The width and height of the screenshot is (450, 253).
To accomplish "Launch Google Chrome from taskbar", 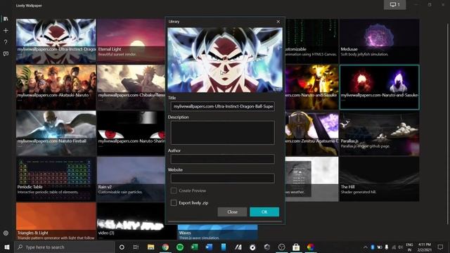I will tap(165, 247).
